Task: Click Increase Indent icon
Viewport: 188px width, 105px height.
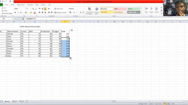Action: [52, 13]
